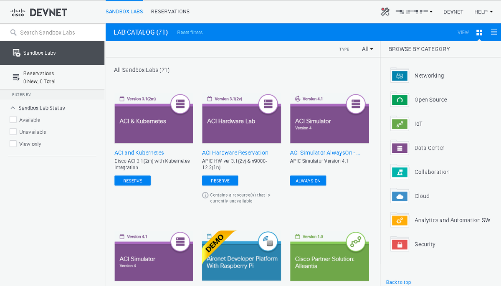Browse the Collaboration category label
The width and height of the screenshot is (501, 286).
(x=432, y=172)
